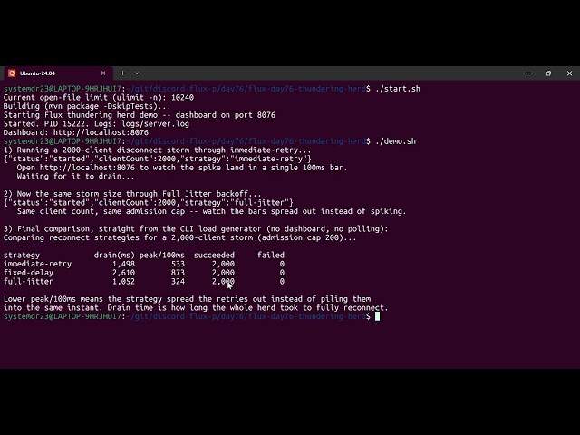Click the 'Dashboard: http://localhost:8076' line

coord(76,132)
